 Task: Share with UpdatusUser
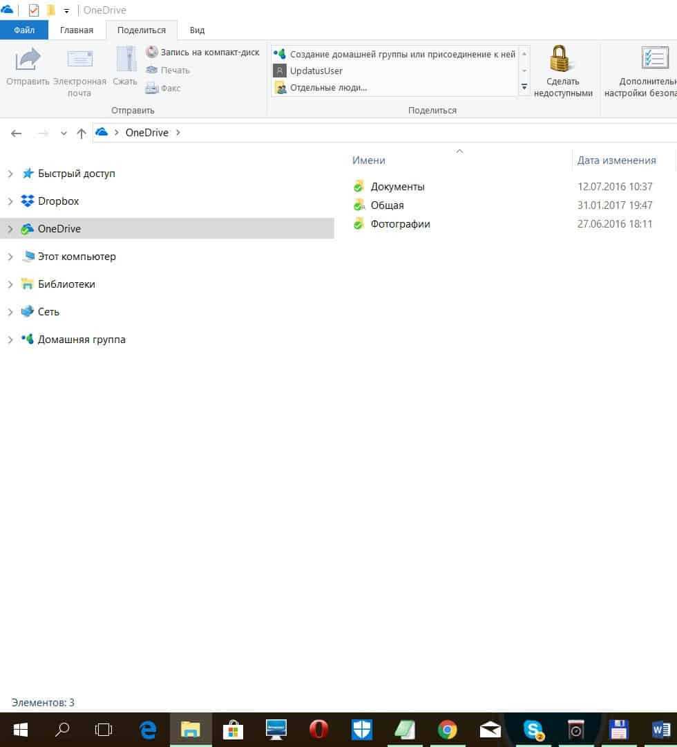(x=308, y=71)
